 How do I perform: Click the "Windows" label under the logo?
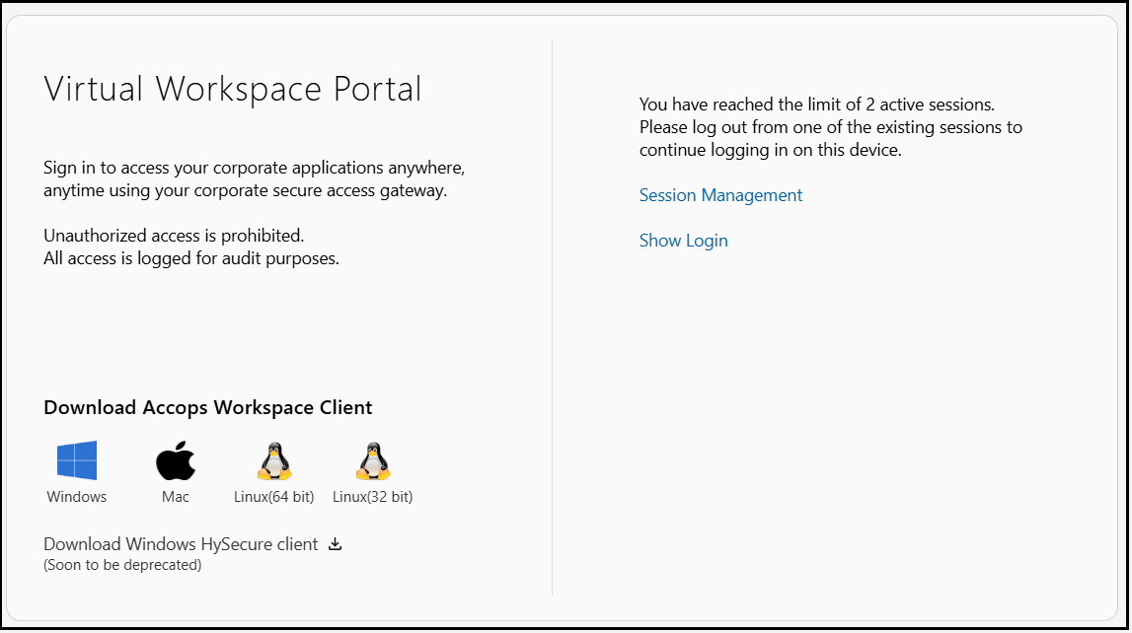pos(77,497)
